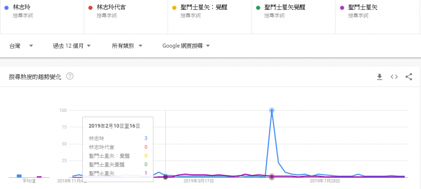Click the 林志玲代言 row in tooltip
421x189 pixels.
[118, 147]
